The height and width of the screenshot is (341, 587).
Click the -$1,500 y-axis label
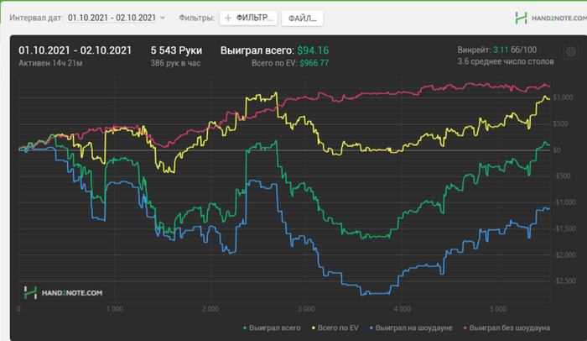[x=564, y=228]
